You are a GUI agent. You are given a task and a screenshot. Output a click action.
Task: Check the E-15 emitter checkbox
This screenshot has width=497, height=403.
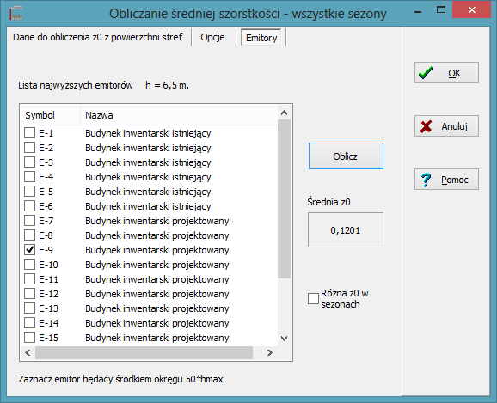pyautogui.click(x=30, y=338)
